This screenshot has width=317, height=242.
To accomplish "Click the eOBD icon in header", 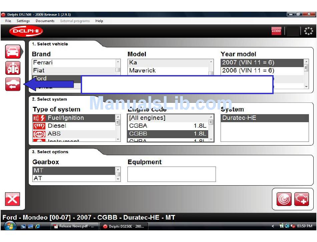I will click(276, 31).
